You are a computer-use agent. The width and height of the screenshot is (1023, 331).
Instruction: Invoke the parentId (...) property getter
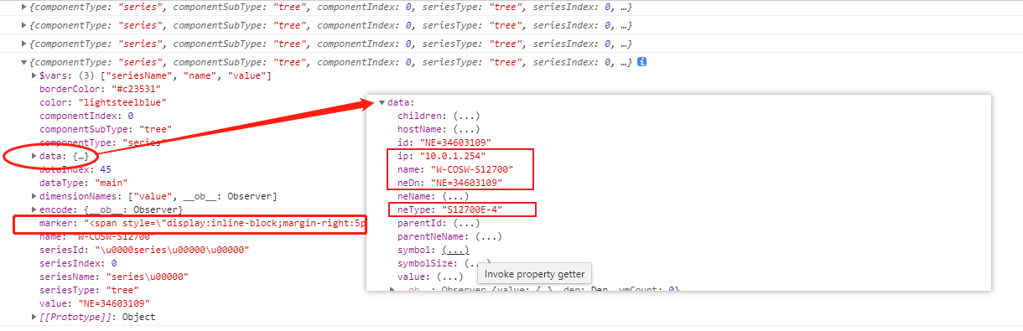[x=466, y=223]
